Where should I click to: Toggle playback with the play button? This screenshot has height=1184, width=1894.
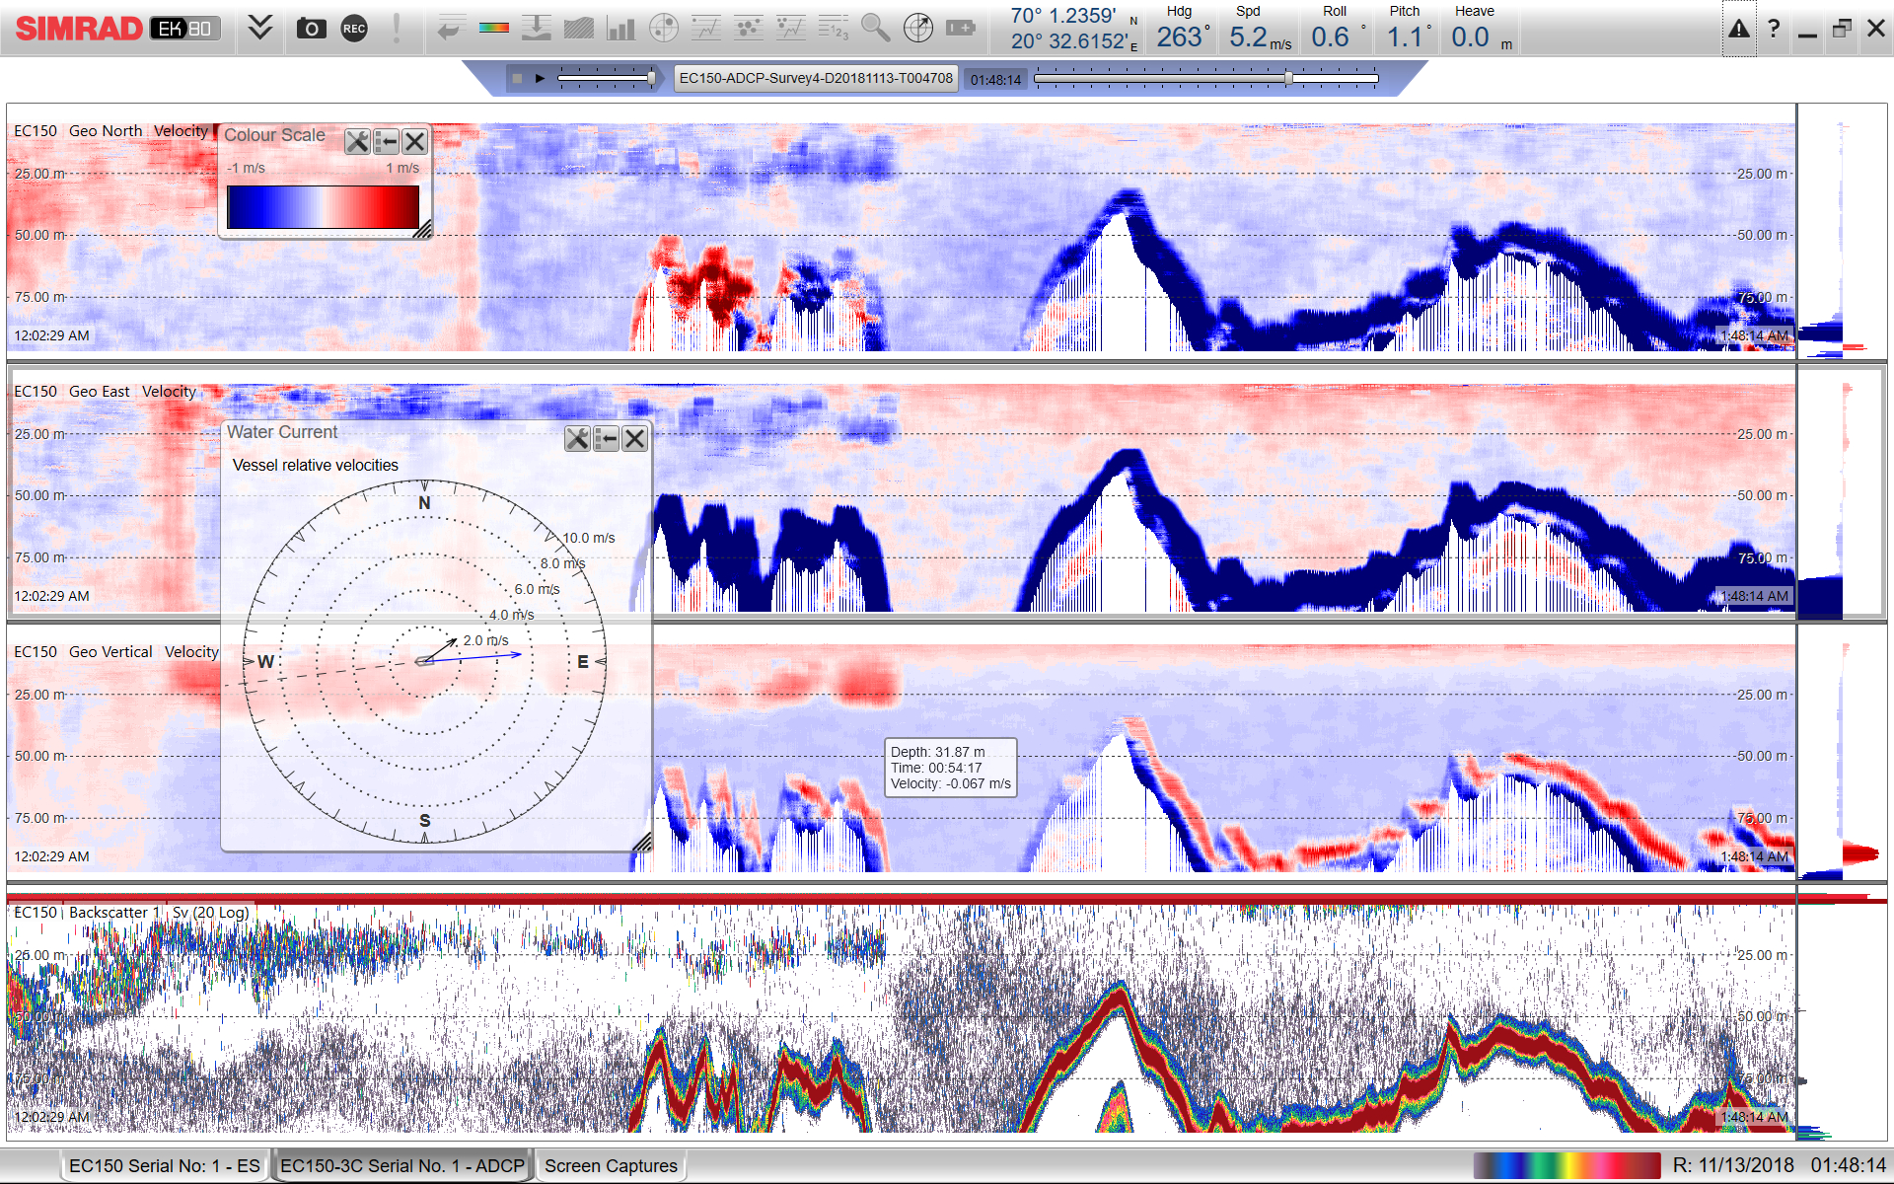click(x=540, y=78)
